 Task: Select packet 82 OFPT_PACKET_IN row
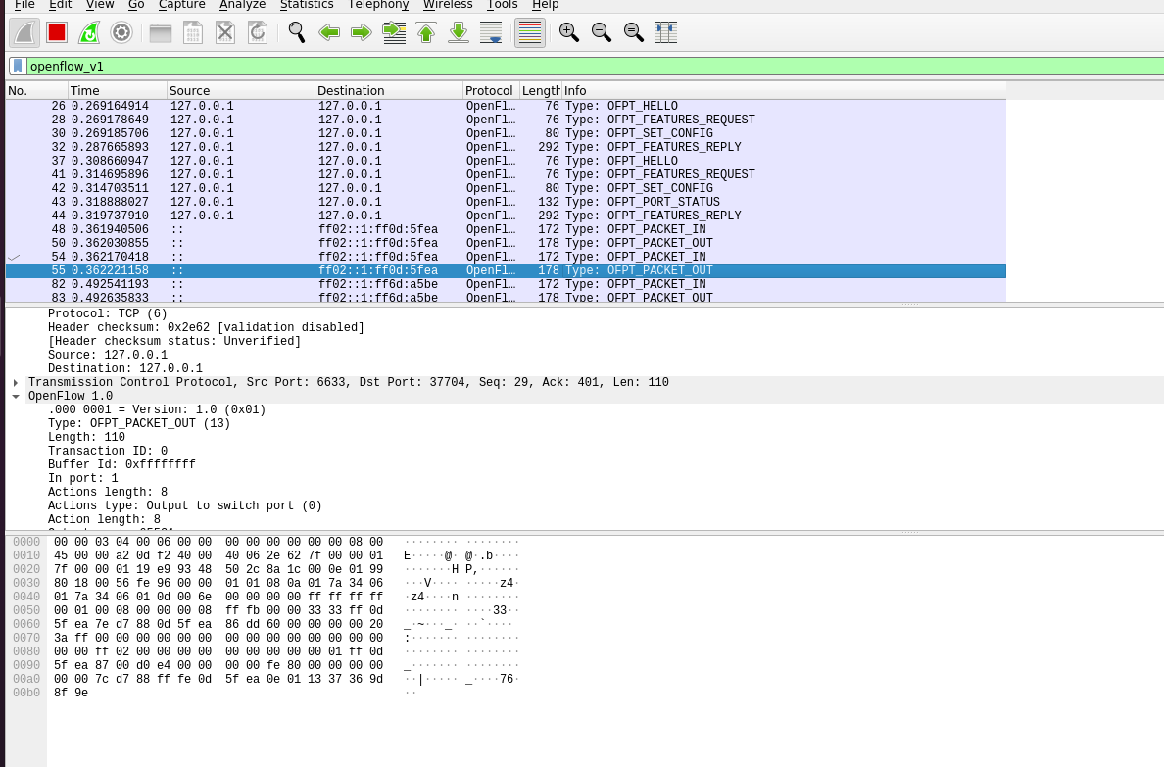[x=506, y=284]
